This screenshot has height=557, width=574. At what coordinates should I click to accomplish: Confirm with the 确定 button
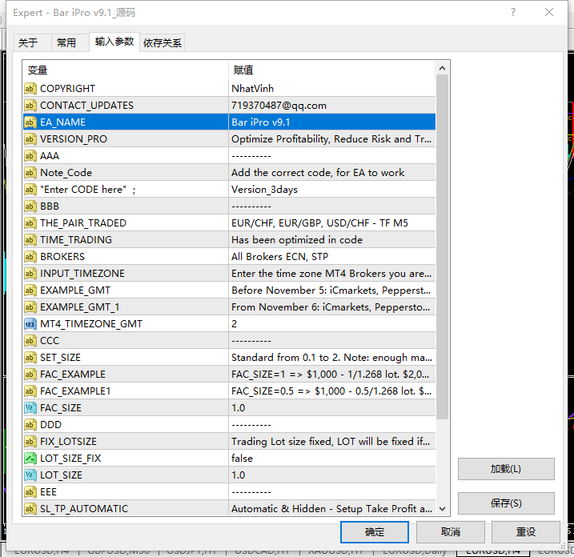[375, 531]
